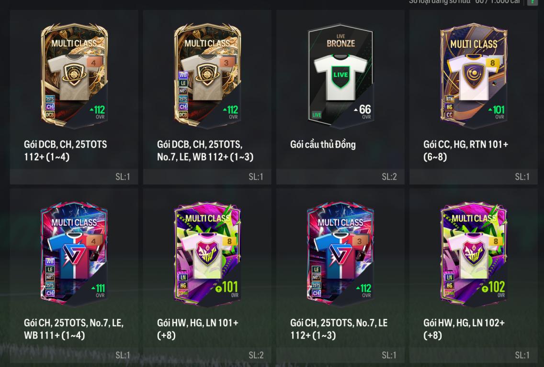Select the pink HW pack with 101 OVR

tap(207, 254)
